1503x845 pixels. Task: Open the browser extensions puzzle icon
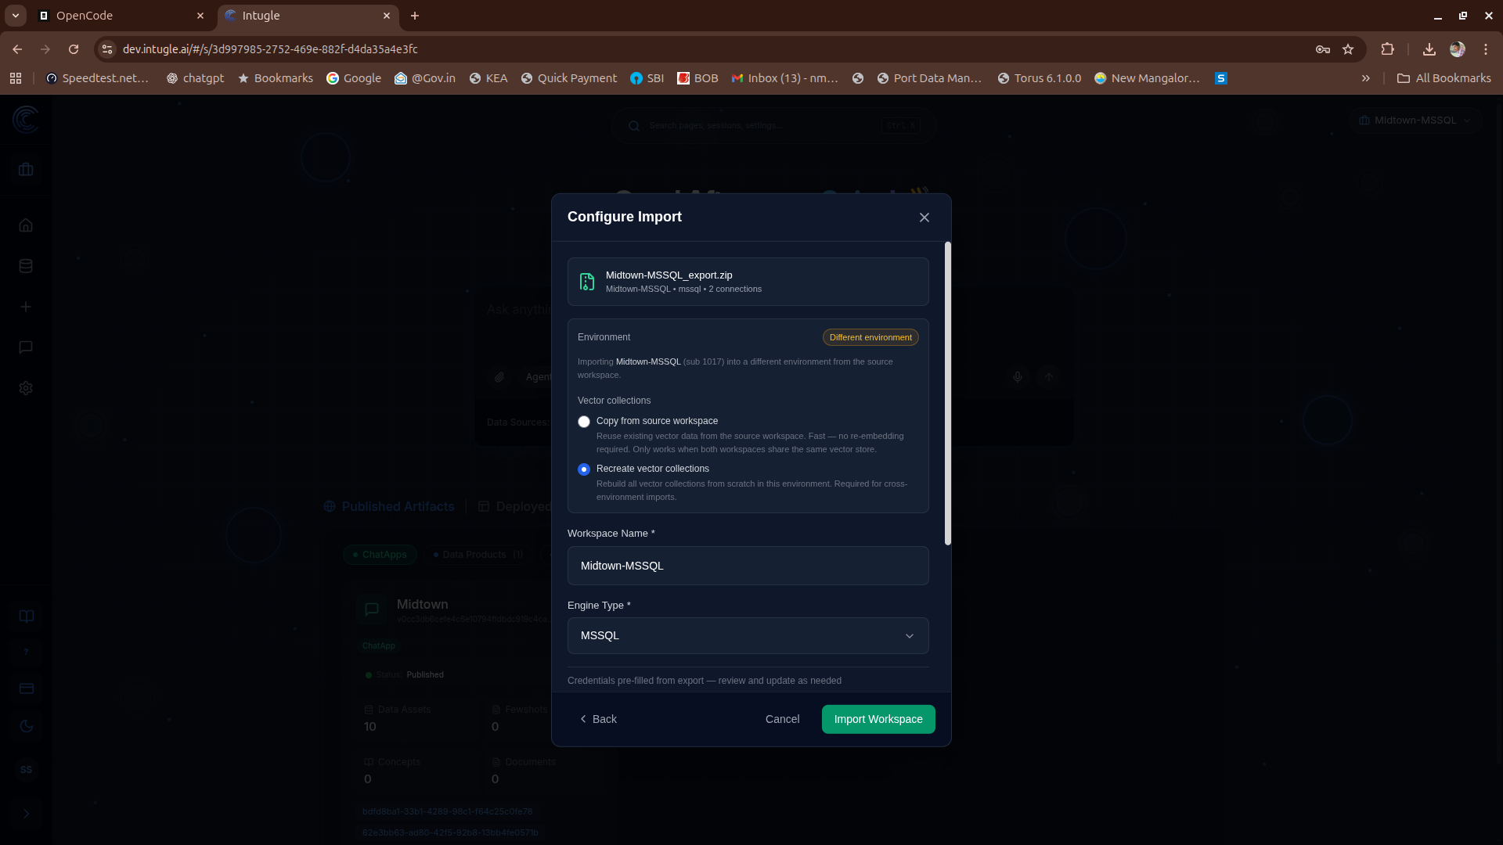point(1387,49)
